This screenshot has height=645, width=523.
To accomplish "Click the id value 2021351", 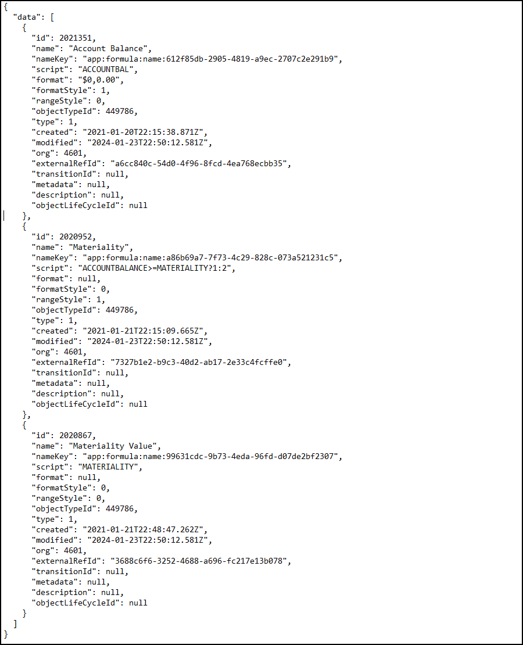I will coord(76,38).
